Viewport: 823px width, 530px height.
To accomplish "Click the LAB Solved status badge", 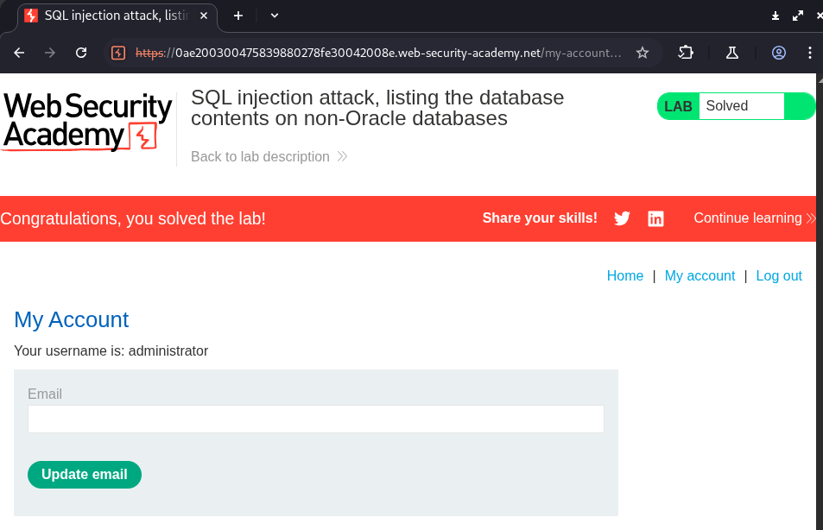I will pyautogui.click(x=736, y=106).
